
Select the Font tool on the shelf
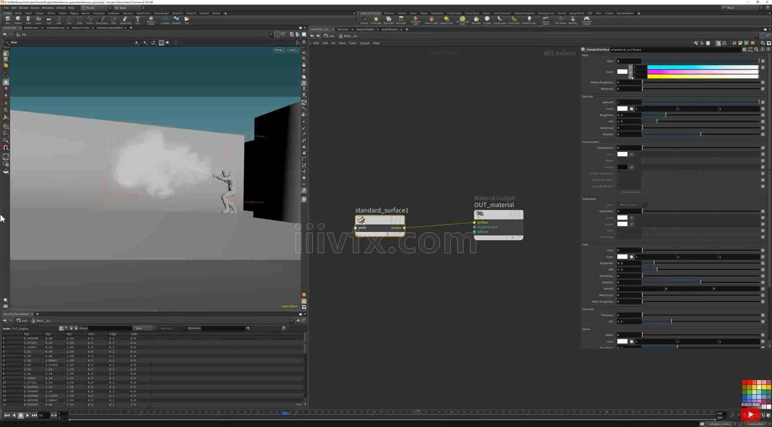pos(138,20)
